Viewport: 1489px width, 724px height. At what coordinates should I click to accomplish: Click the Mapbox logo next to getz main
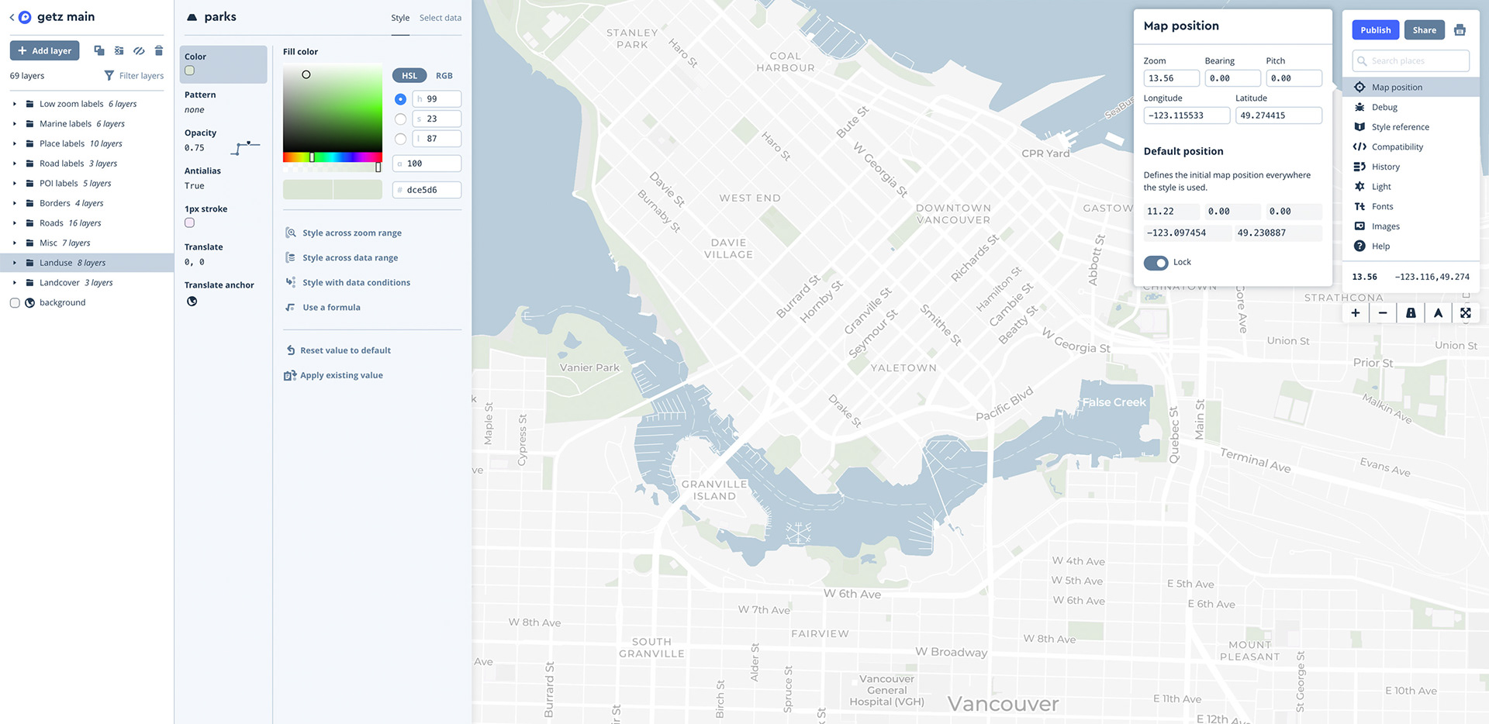(25, 17)
